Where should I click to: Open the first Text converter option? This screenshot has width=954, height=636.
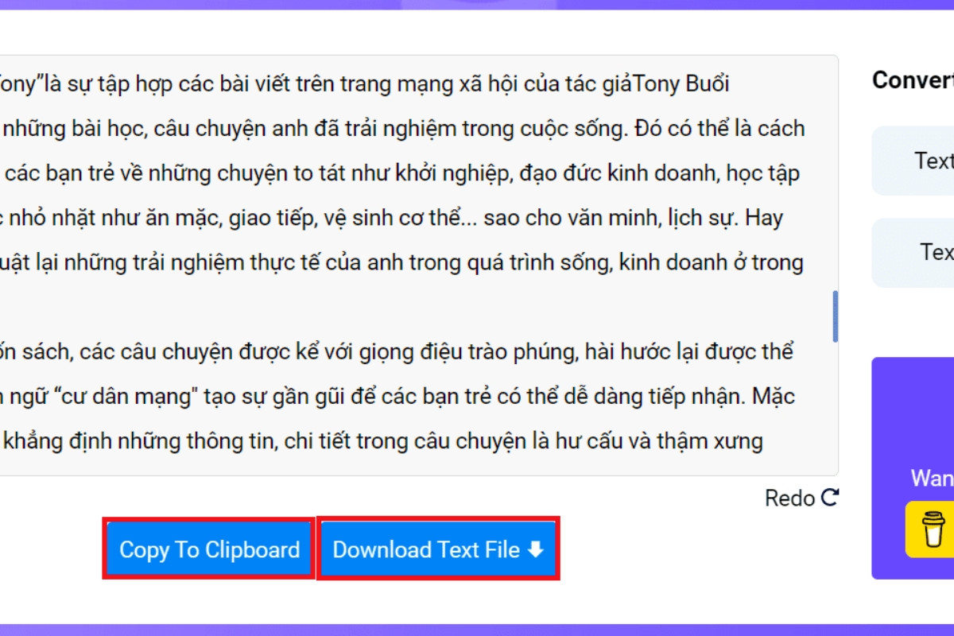pyautogui.click(x=913, y=161)
